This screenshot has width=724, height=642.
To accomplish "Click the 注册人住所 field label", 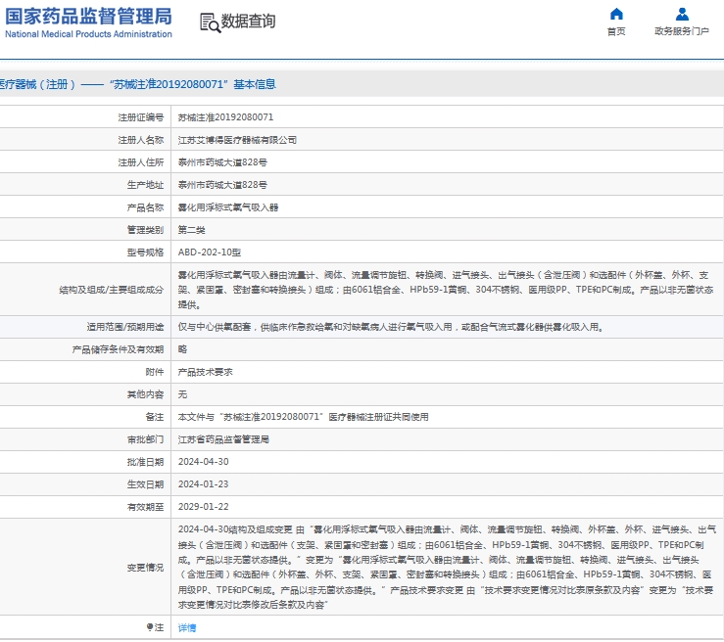I will tap(141, 162).
